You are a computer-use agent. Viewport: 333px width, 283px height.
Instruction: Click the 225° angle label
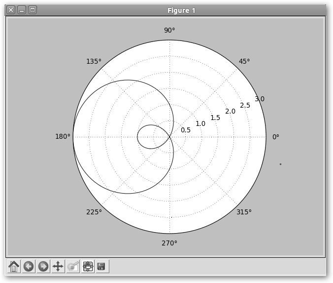pyautogui.click(x=94, y=212)
